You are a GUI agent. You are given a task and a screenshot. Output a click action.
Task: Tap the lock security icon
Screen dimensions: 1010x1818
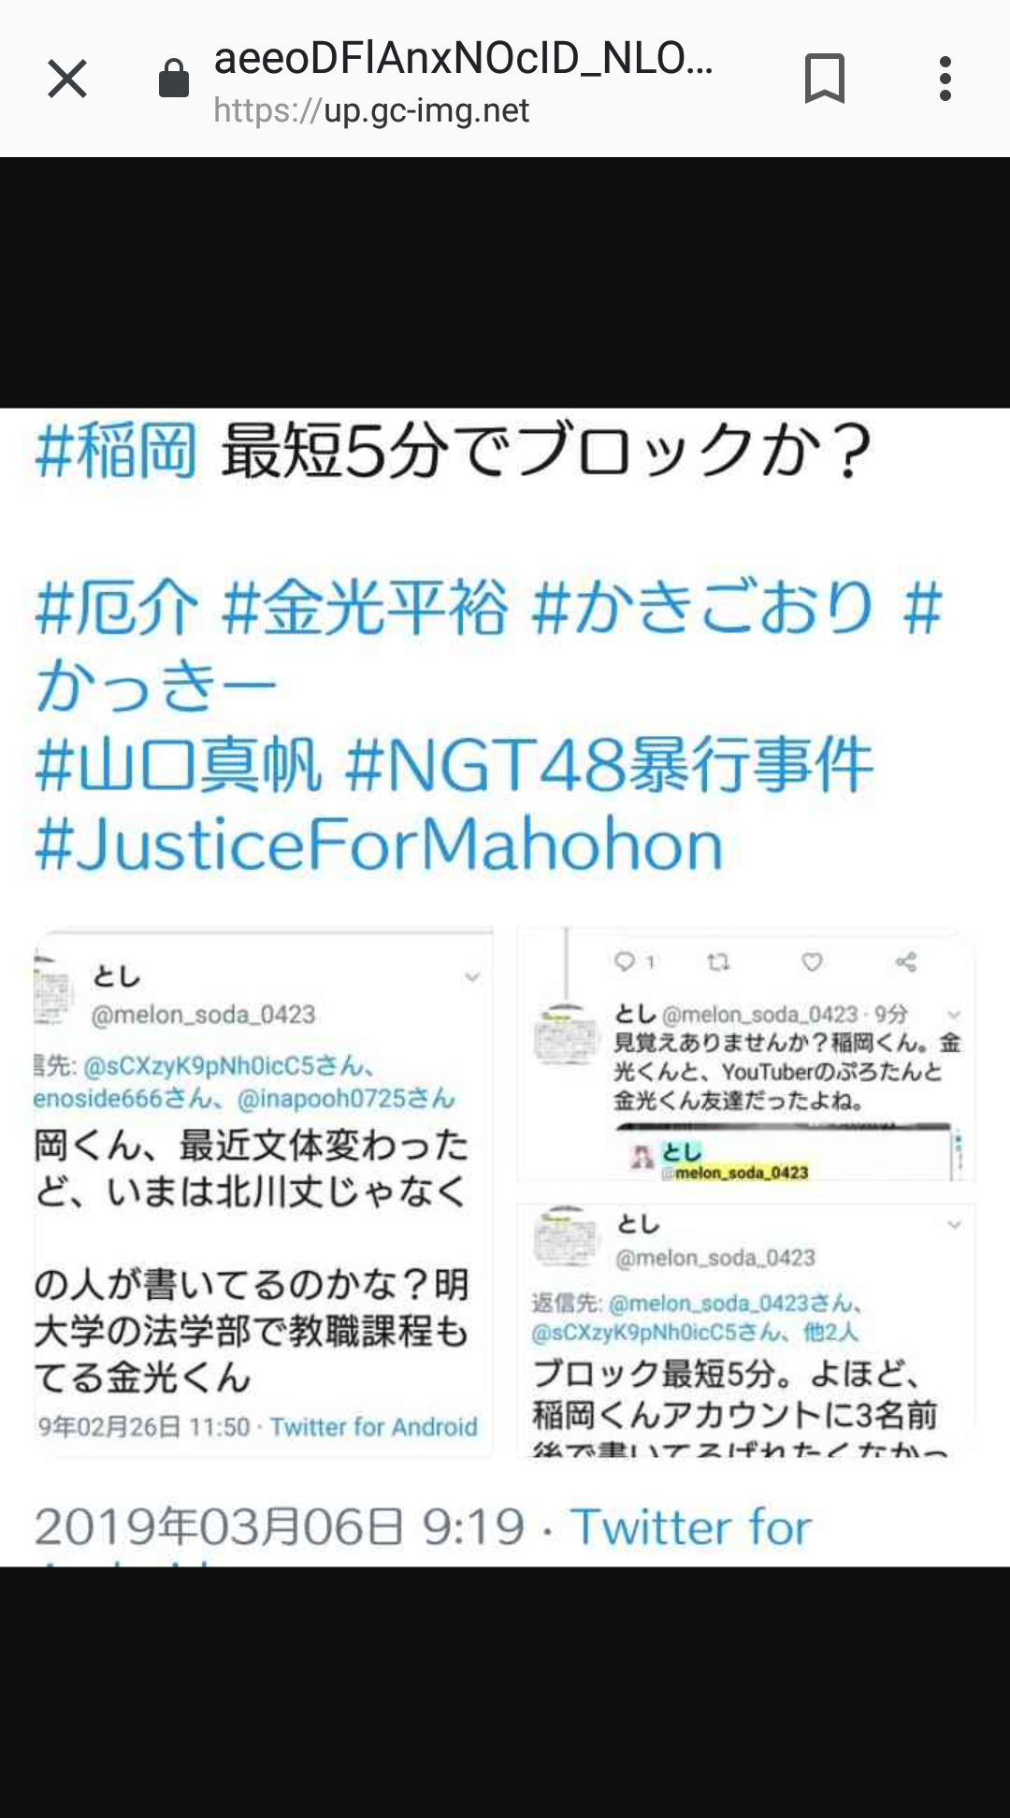[x=174, y=79]
